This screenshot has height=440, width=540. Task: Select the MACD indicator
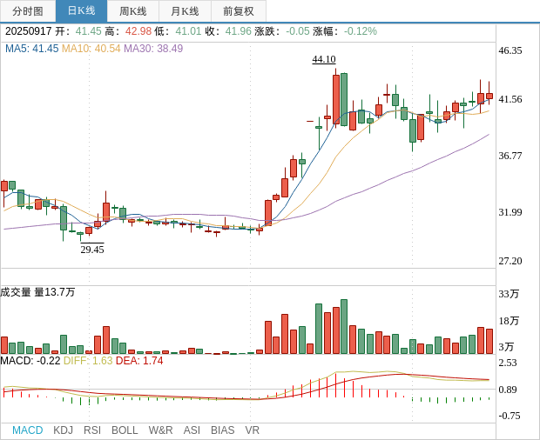pos(28,430)
